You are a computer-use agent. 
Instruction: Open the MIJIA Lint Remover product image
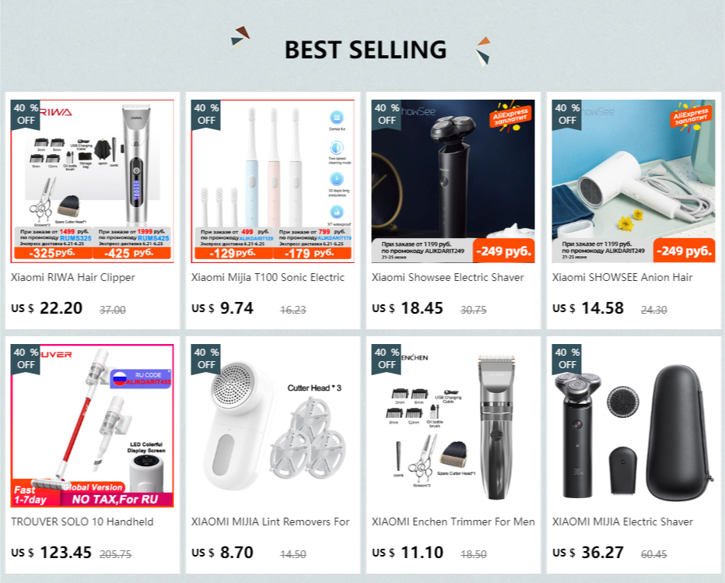point(273,426)
